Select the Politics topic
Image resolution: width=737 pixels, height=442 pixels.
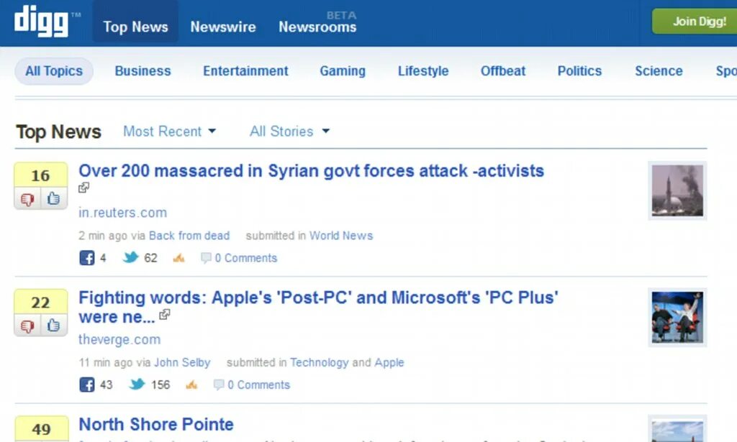(x=579, y=71)
